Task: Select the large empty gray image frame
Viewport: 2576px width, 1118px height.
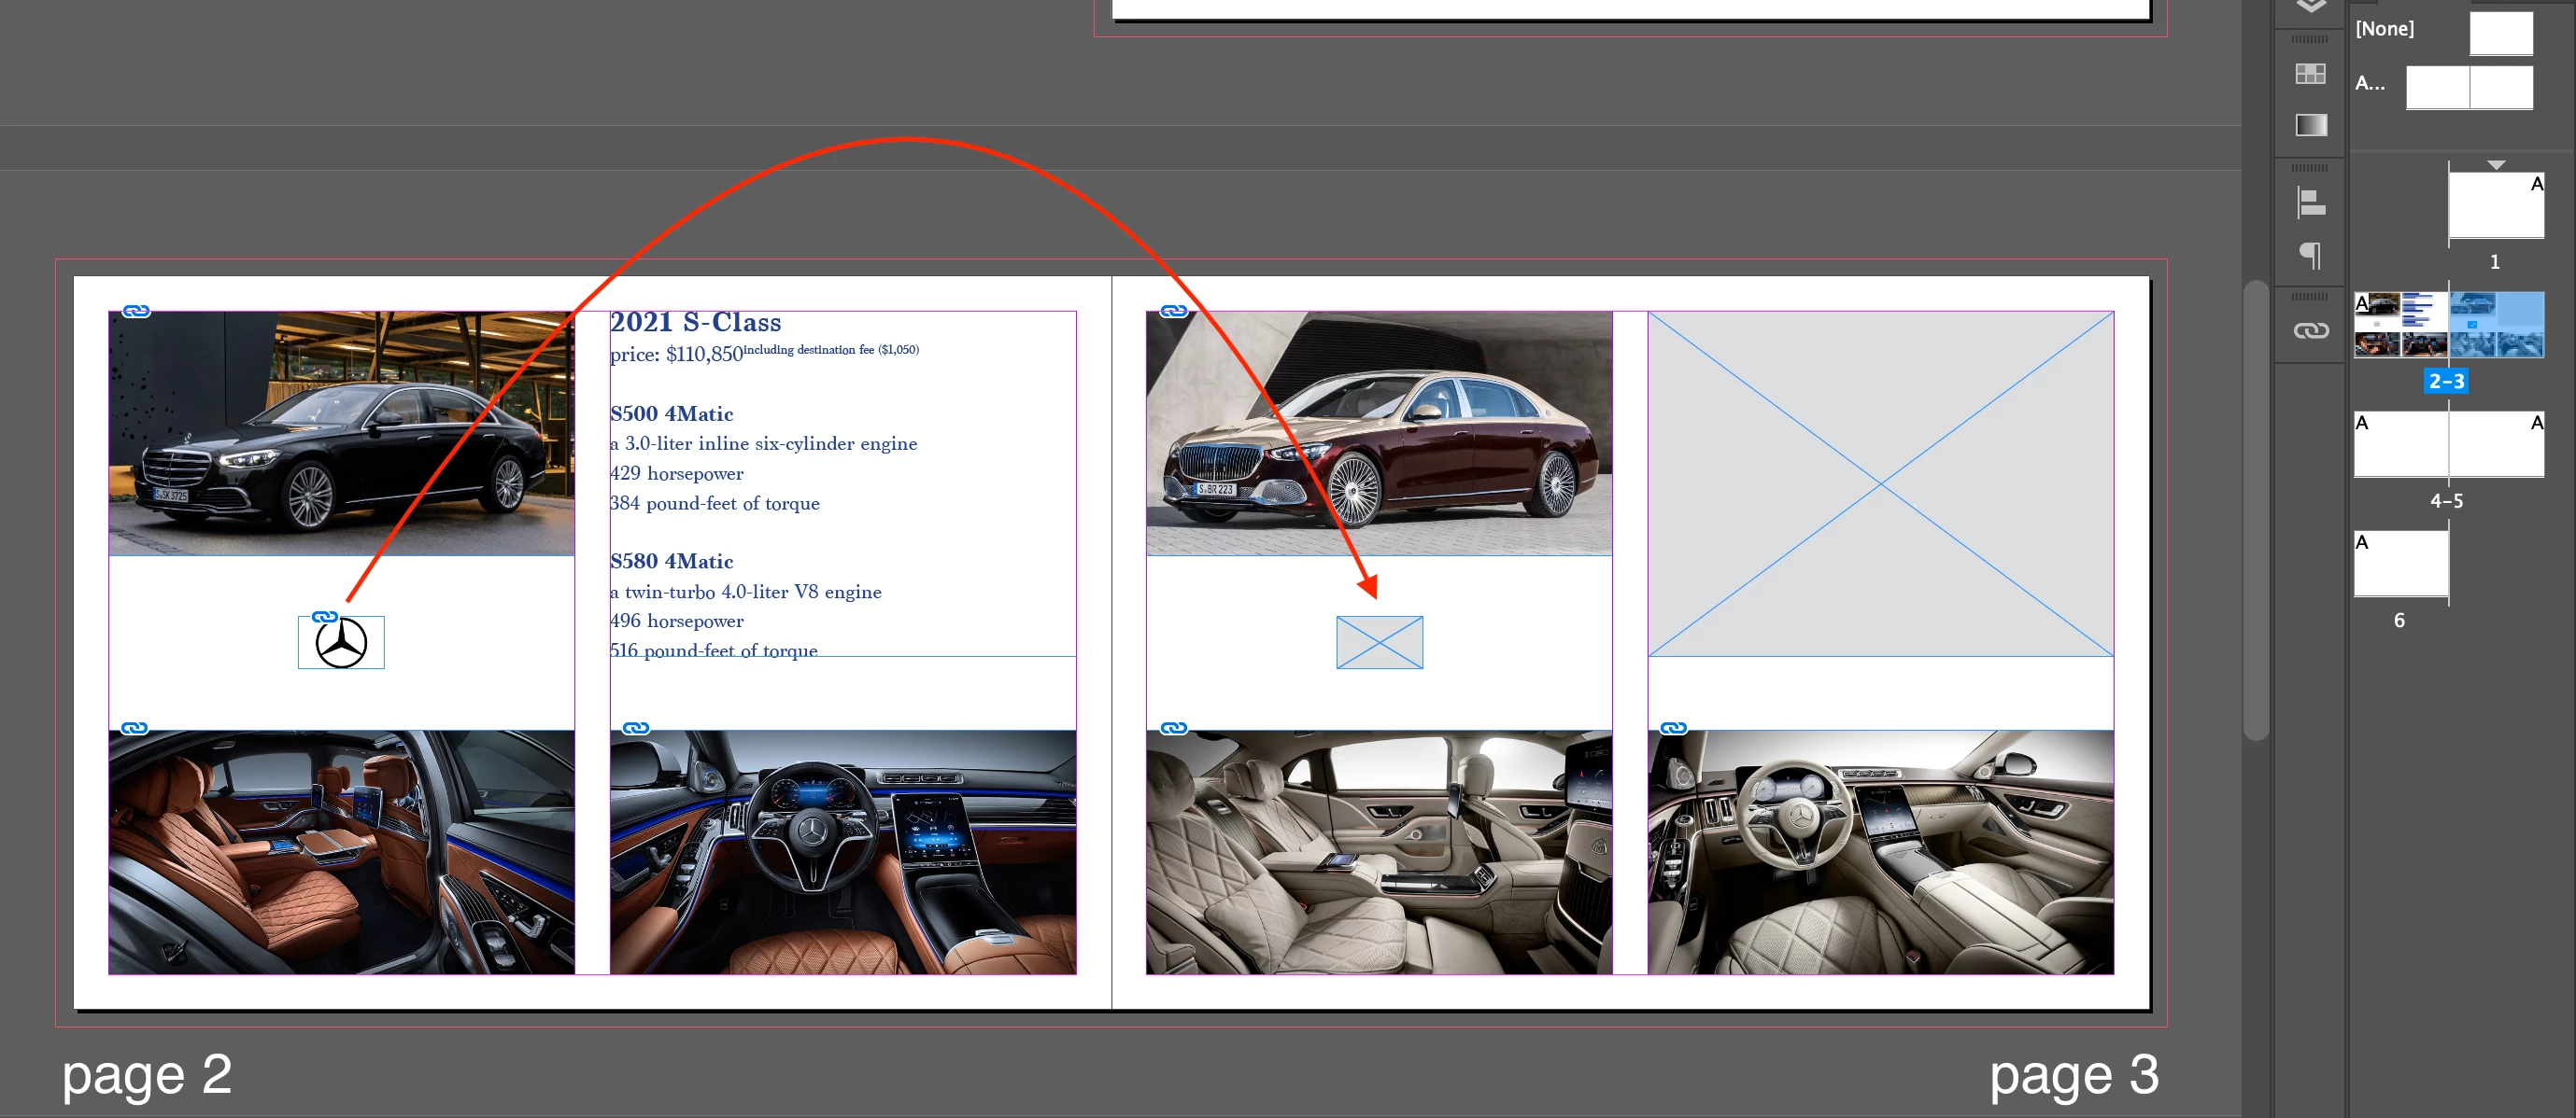Action: tap(1880, 483)
